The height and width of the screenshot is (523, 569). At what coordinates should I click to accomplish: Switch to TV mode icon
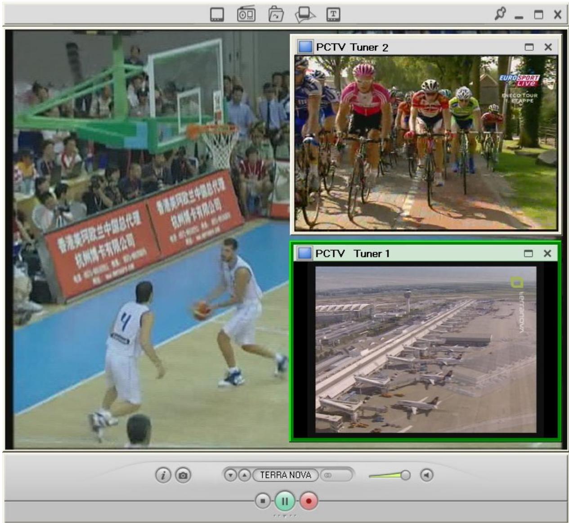[217, 15]
